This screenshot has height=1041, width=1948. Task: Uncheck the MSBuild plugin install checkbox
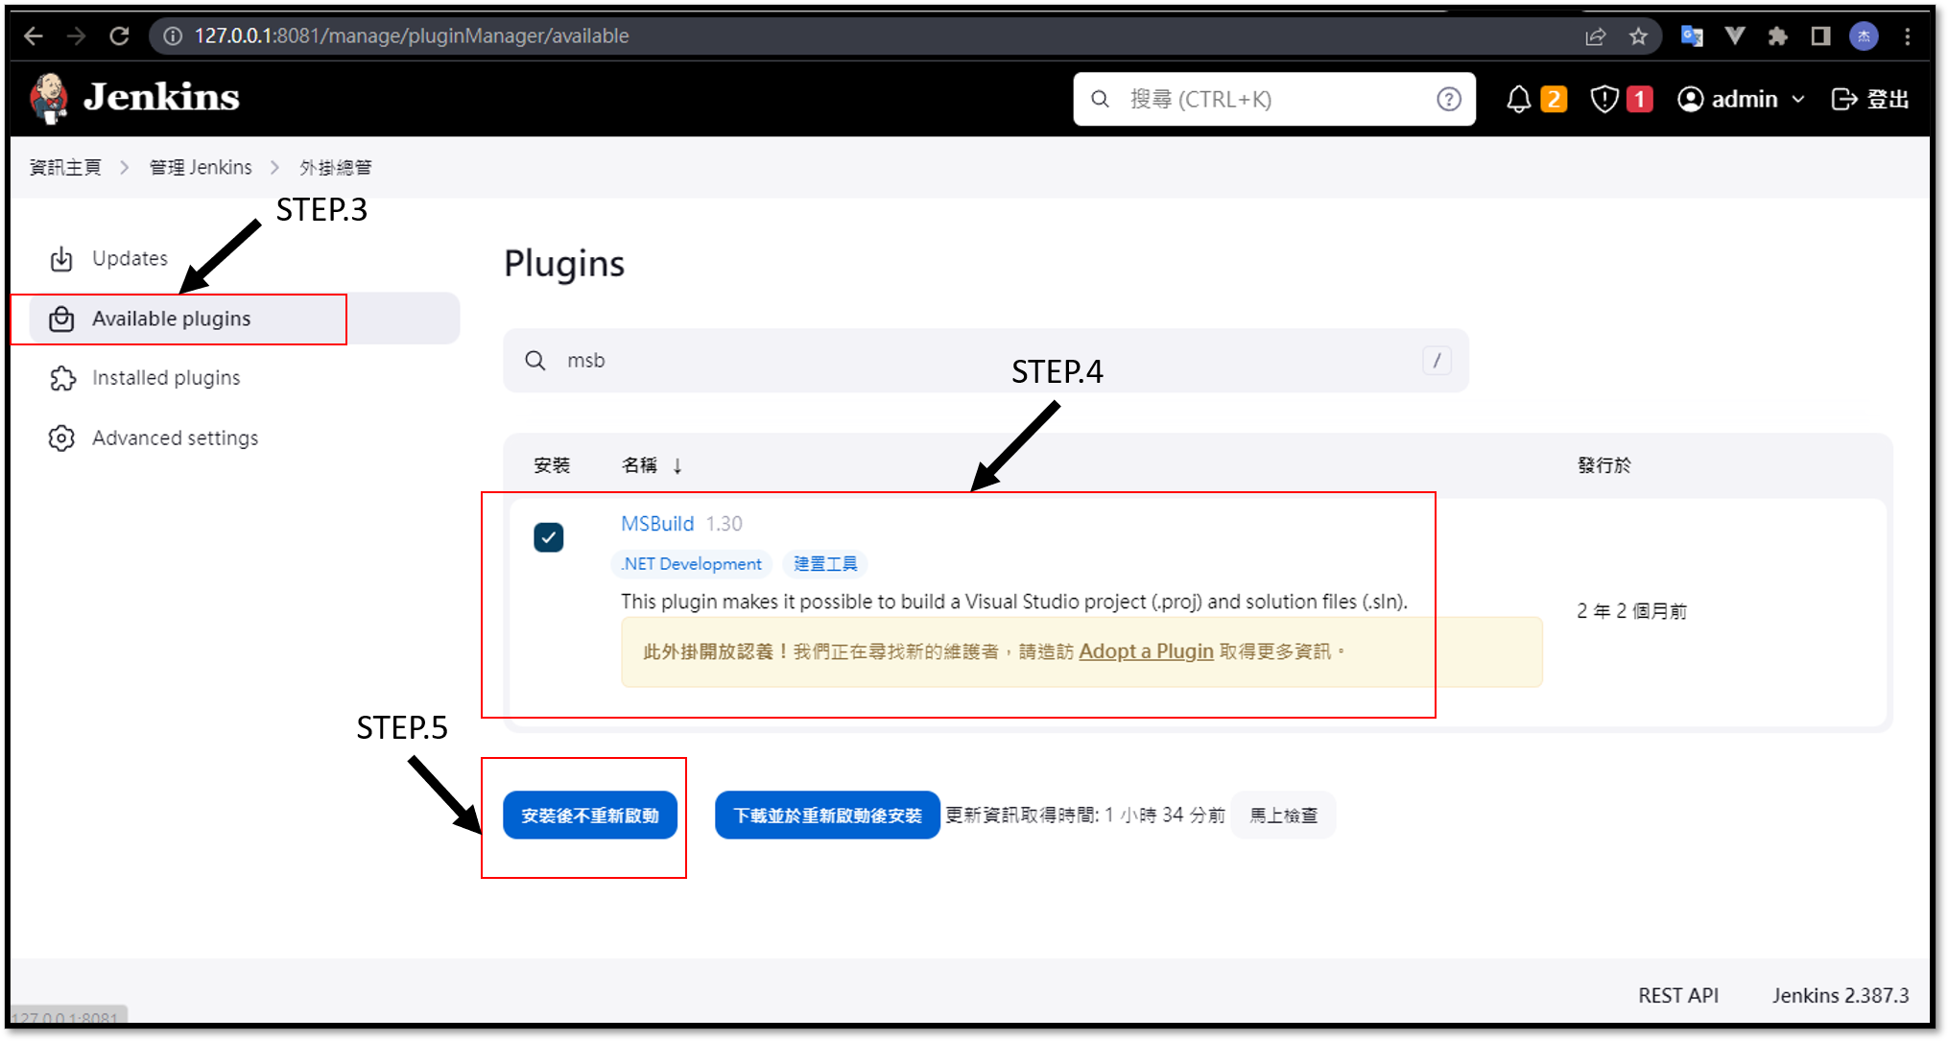point(549,537)
